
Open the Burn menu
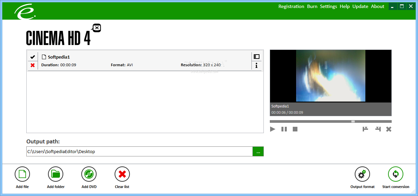(x=312, y=6)
